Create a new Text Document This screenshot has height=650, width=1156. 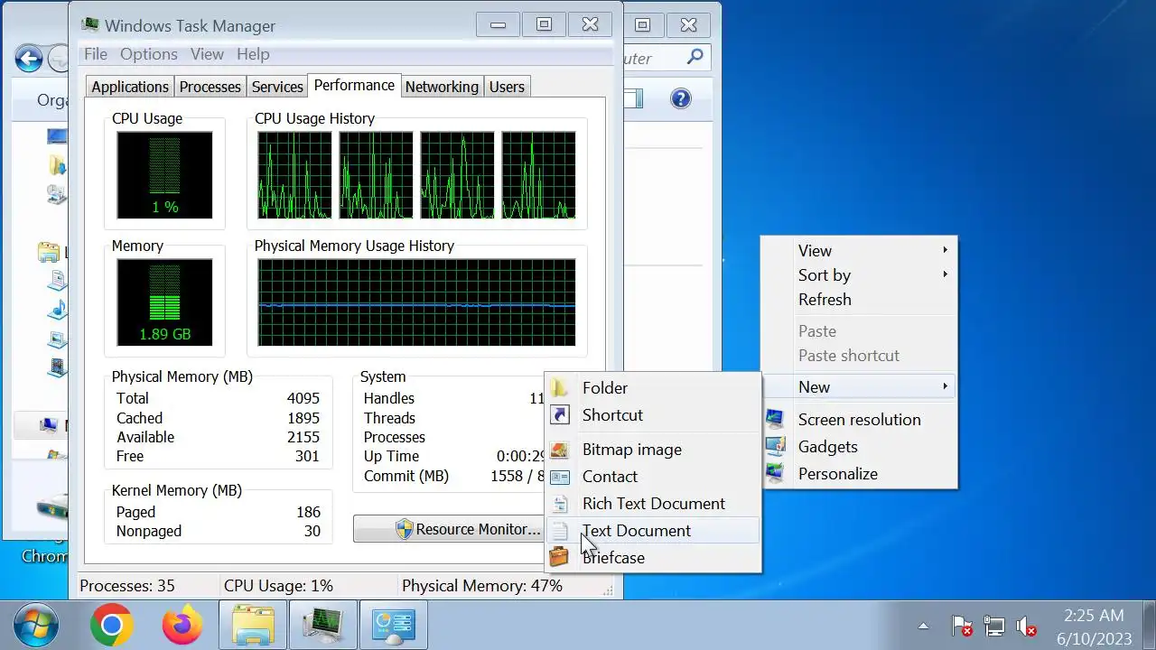[x=653, y=530]
